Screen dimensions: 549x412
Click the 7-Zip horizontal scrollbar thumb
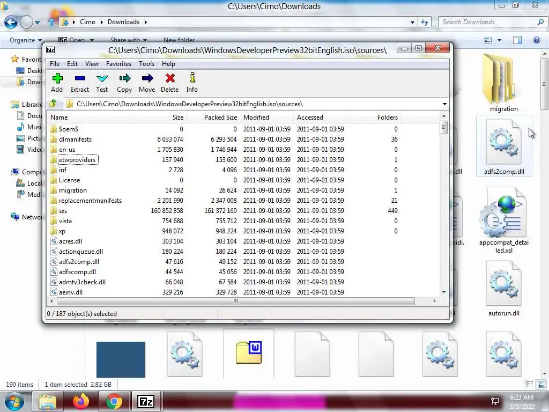(236, 301)
